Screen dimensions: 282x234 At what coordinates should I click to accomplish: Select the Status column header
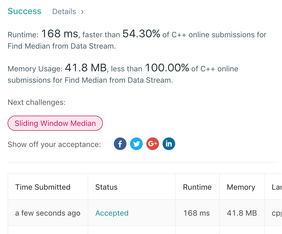coord(106,187)
